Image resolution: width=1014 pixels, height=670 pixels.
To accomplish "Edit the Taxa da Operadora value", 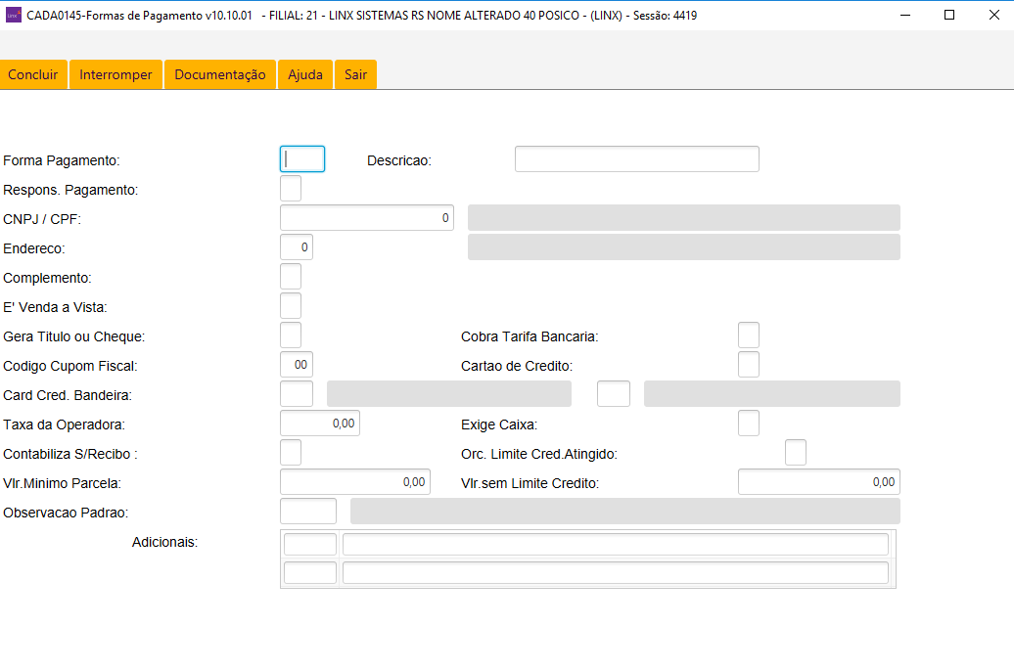I will pos(319,424).
